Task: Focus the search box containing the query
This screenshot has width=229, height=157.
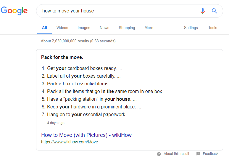Action: click(x=118, y=11)
